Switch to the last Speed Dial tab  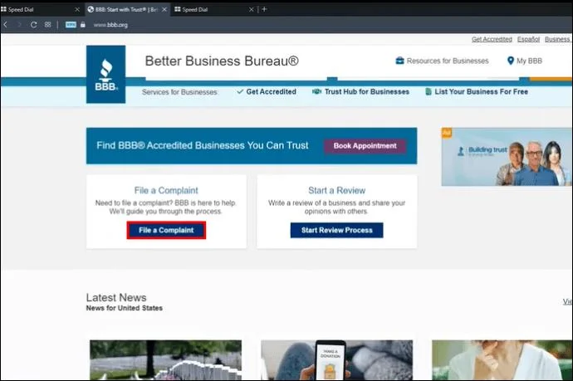click(x=213, y=9)
